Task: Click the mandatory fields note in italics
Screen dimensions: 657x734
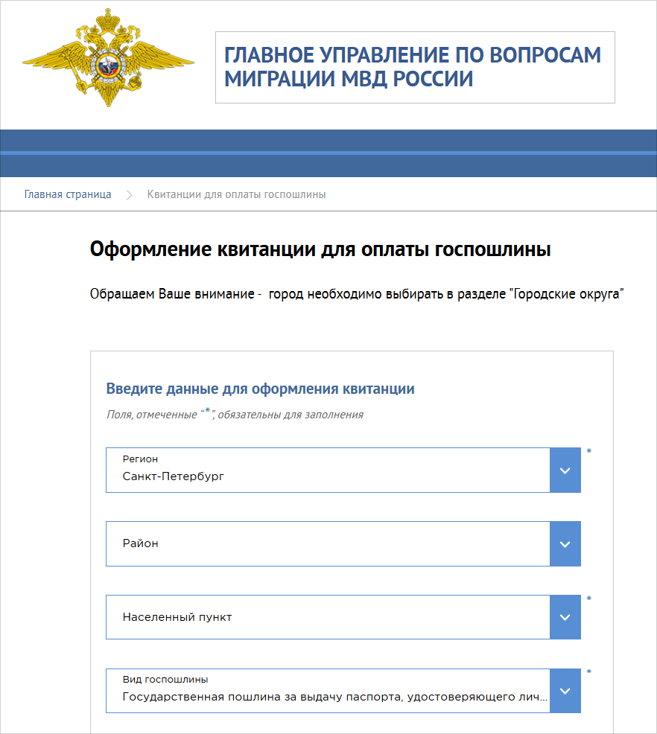Action: click(235, 415)
